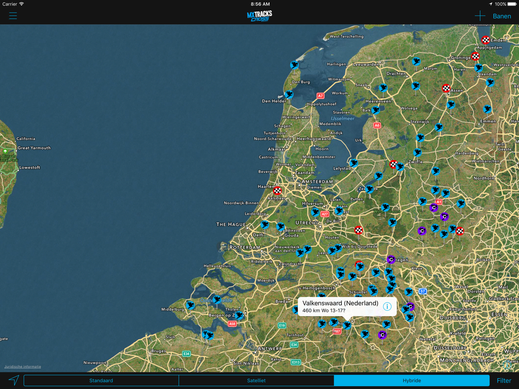
Task: Select purple C pin near Nijmegen
Action: pyautogui.click(x=391, y=259)
